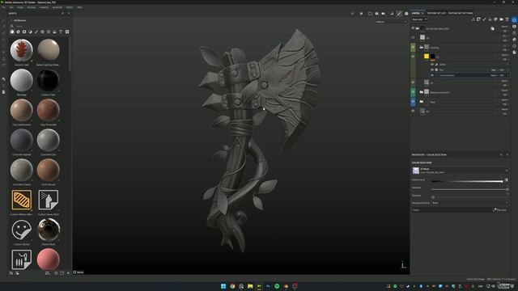
Task: Toggle visibility of teal-tagged folder layer
Action: pos(413,92)
